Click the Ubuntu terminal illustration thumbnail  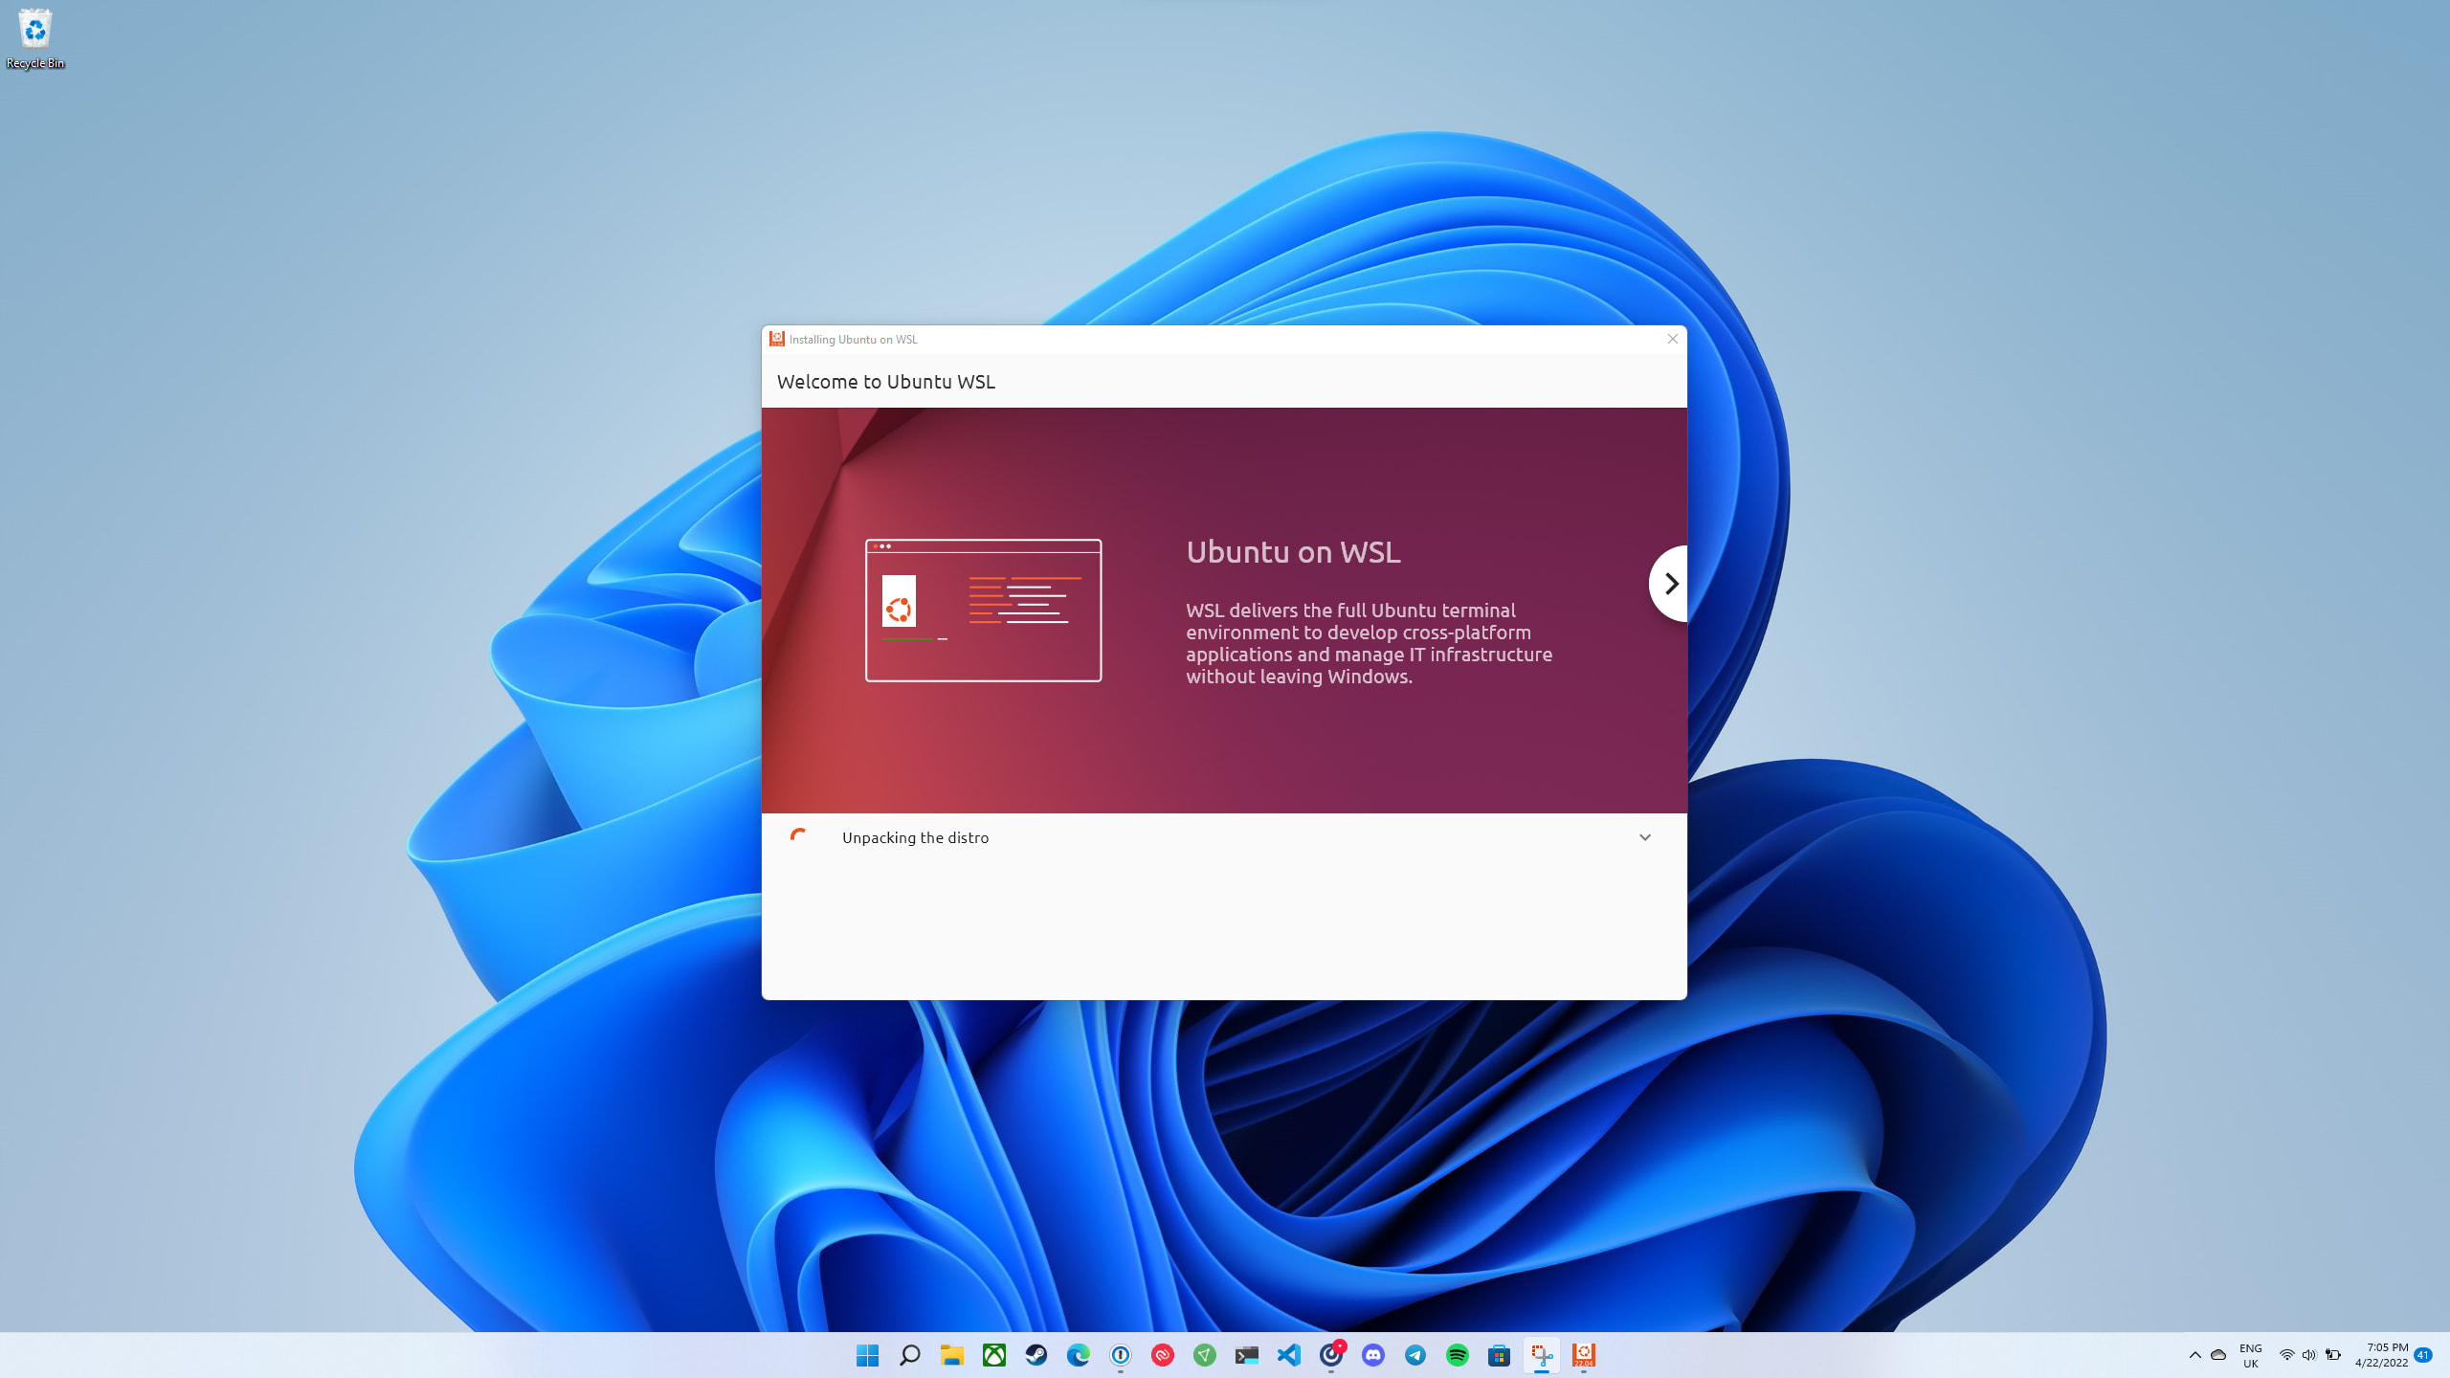coord(983,611)
